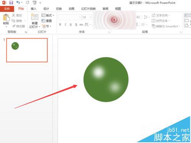Image resolution: width=191 pixels, height=143 pixels.
Task: Select the text box shape in shapes gallery
Action: [186, 15]
